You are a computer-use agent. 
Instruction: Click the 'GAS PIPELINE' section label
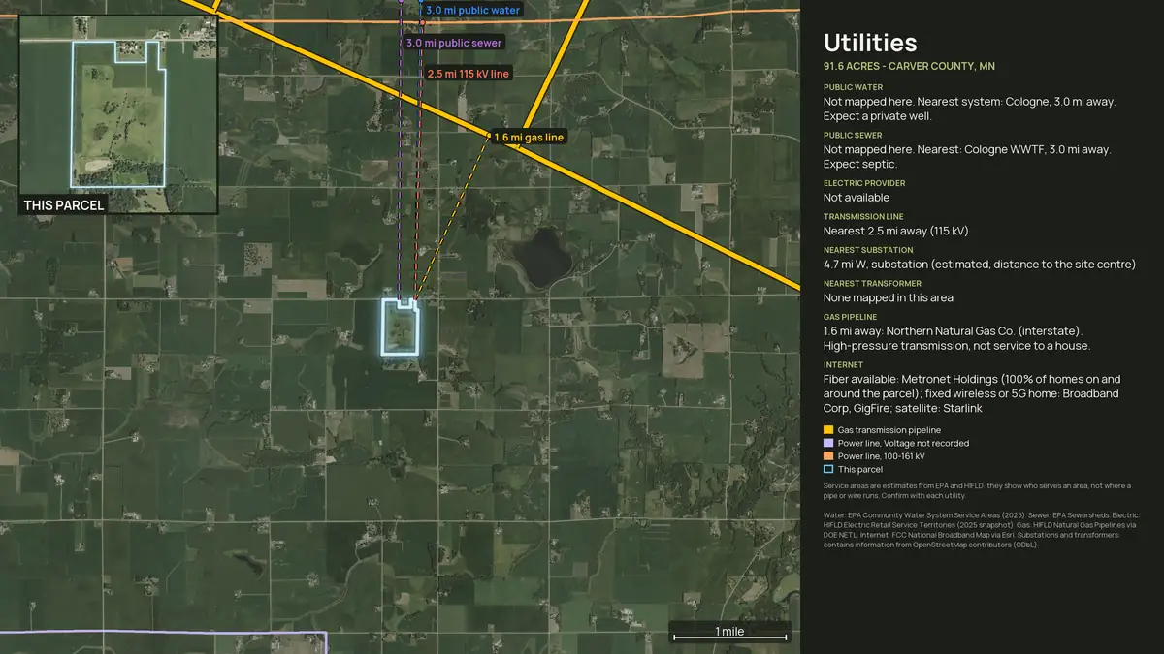850,317
